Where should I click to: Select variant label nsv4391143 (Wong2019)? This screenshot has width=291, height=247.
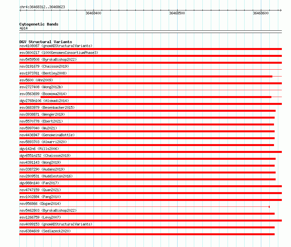40,162
